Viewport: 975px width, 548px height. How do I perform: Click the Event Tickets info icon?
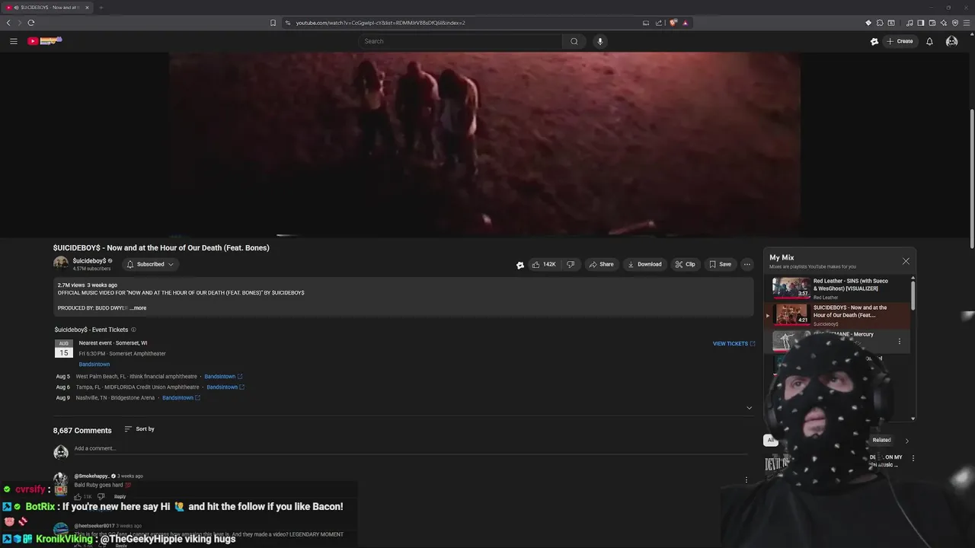(x=133, y=330)
